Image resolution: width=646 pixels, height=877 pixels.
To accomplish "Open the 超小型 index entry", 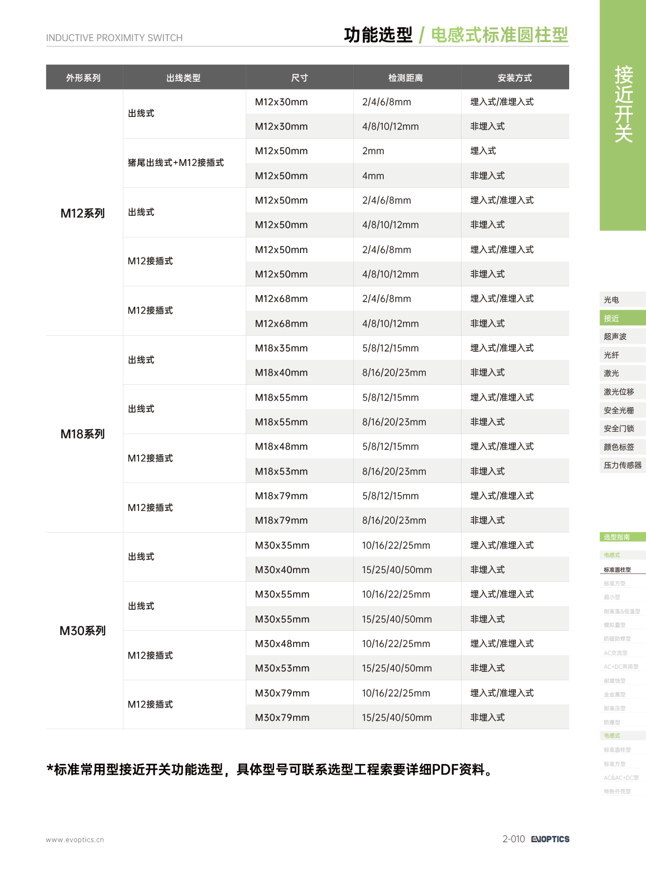I will tap(612, 597).
